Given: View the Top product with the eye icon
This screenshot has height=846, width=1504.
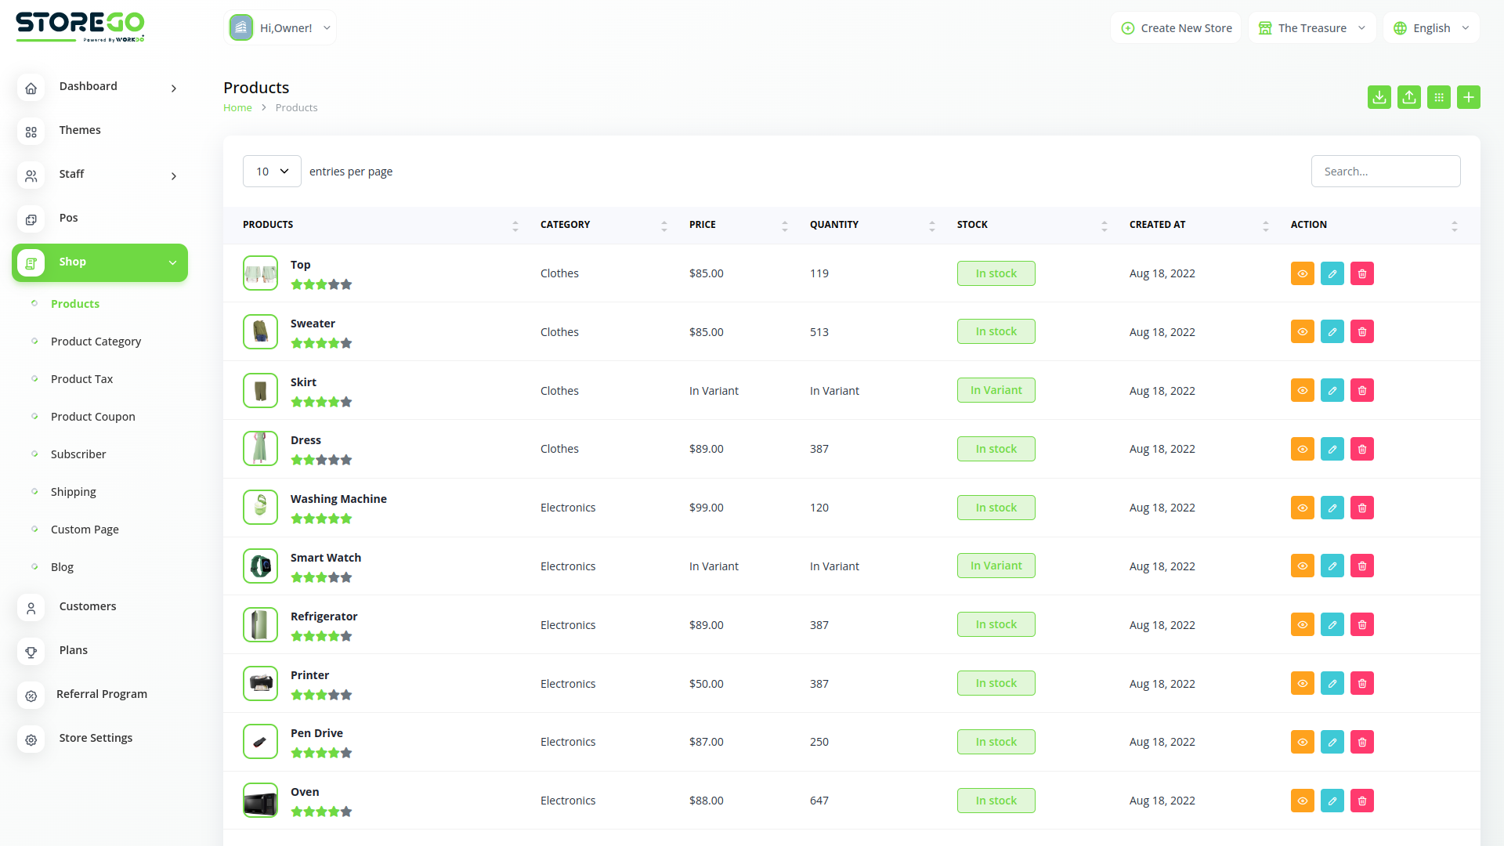Looking at the screenshot, I should [1302, 273].
